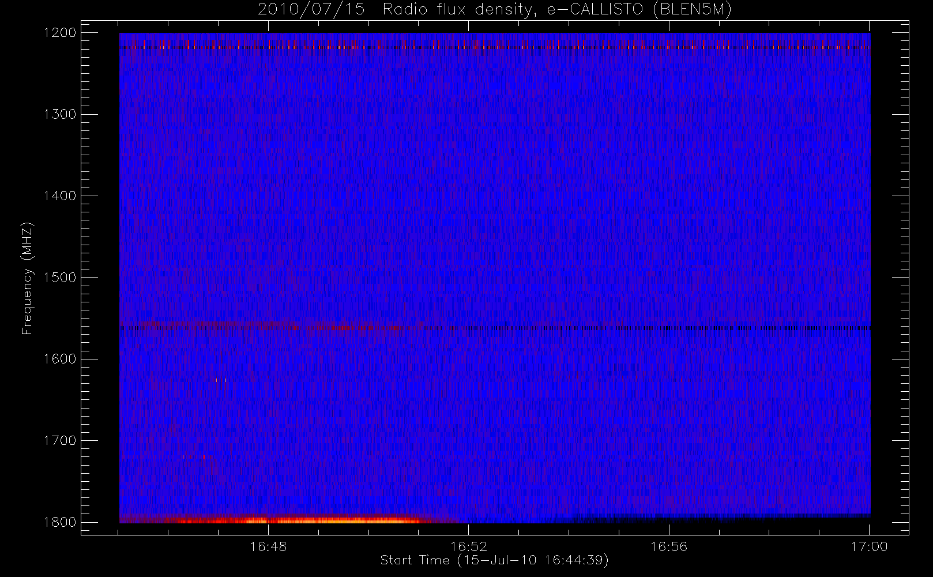Click the 16:56 time tick label
The width and height of the screenshot is (933, 577).
[669, 546]
